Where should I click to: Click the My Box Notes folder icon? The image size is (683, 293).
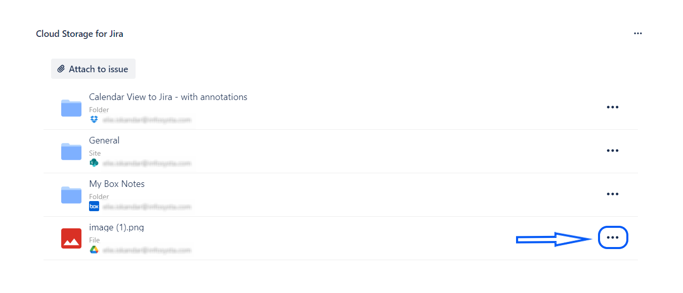(x=71, y=195)
